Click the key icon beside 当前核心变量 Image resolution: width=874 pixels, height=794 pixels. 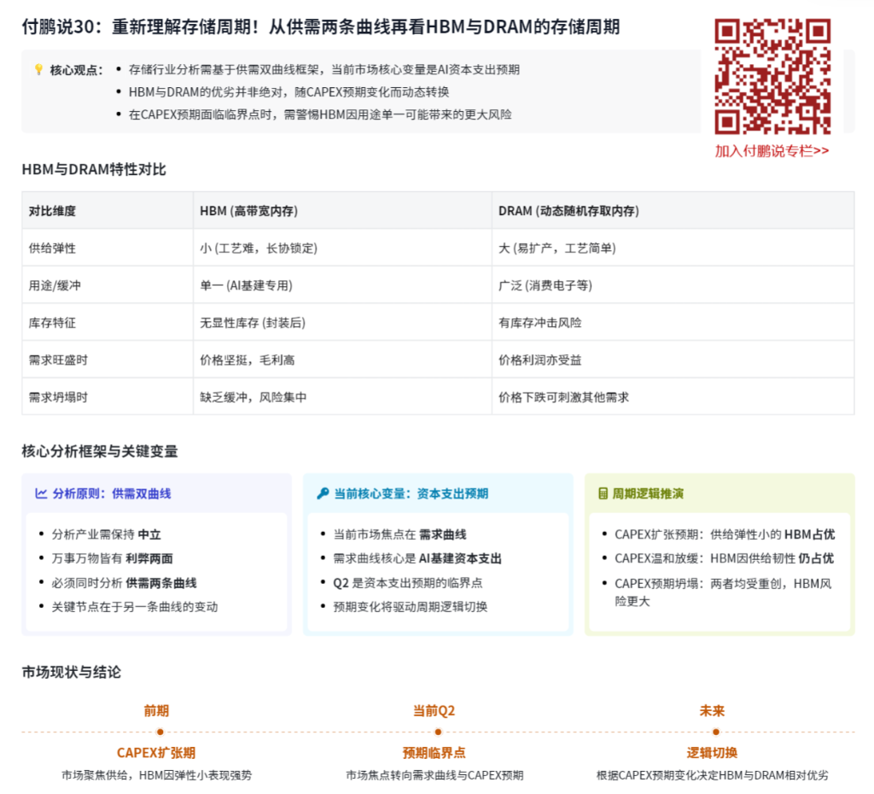(x=323, y=493)
